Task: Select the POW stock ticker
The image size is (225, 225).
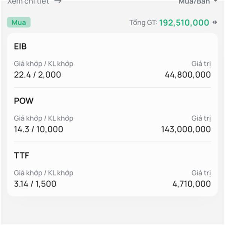Action: click(24, 101)
